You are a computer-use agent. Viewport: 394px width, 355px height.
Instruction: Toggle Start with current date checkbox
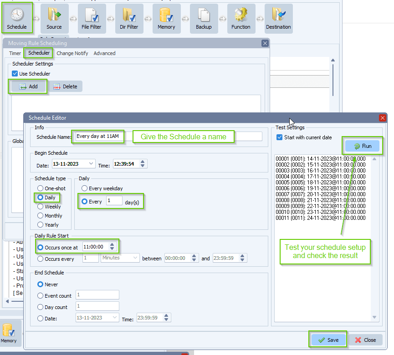click(279, 137)
